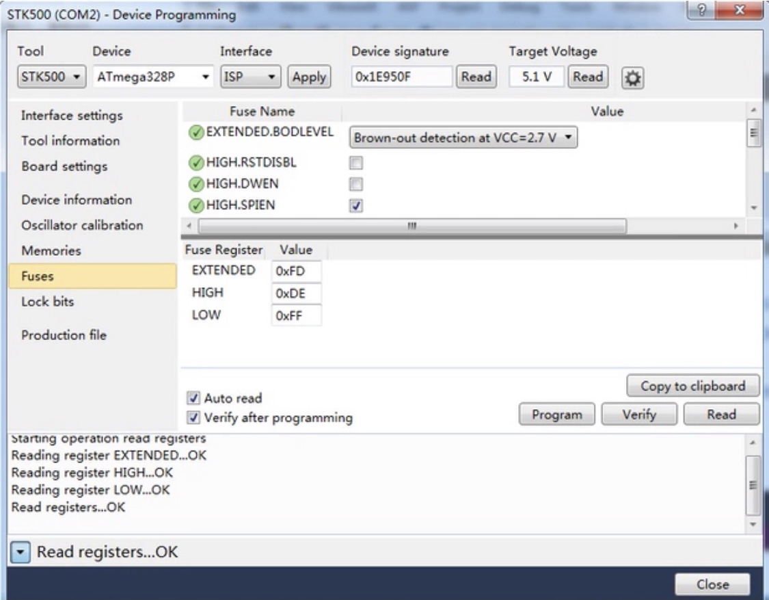Click the HIGH.RSTDISBL green status checkmark
The width and height of the screenshot is (769, 600).
pos(196,163)
